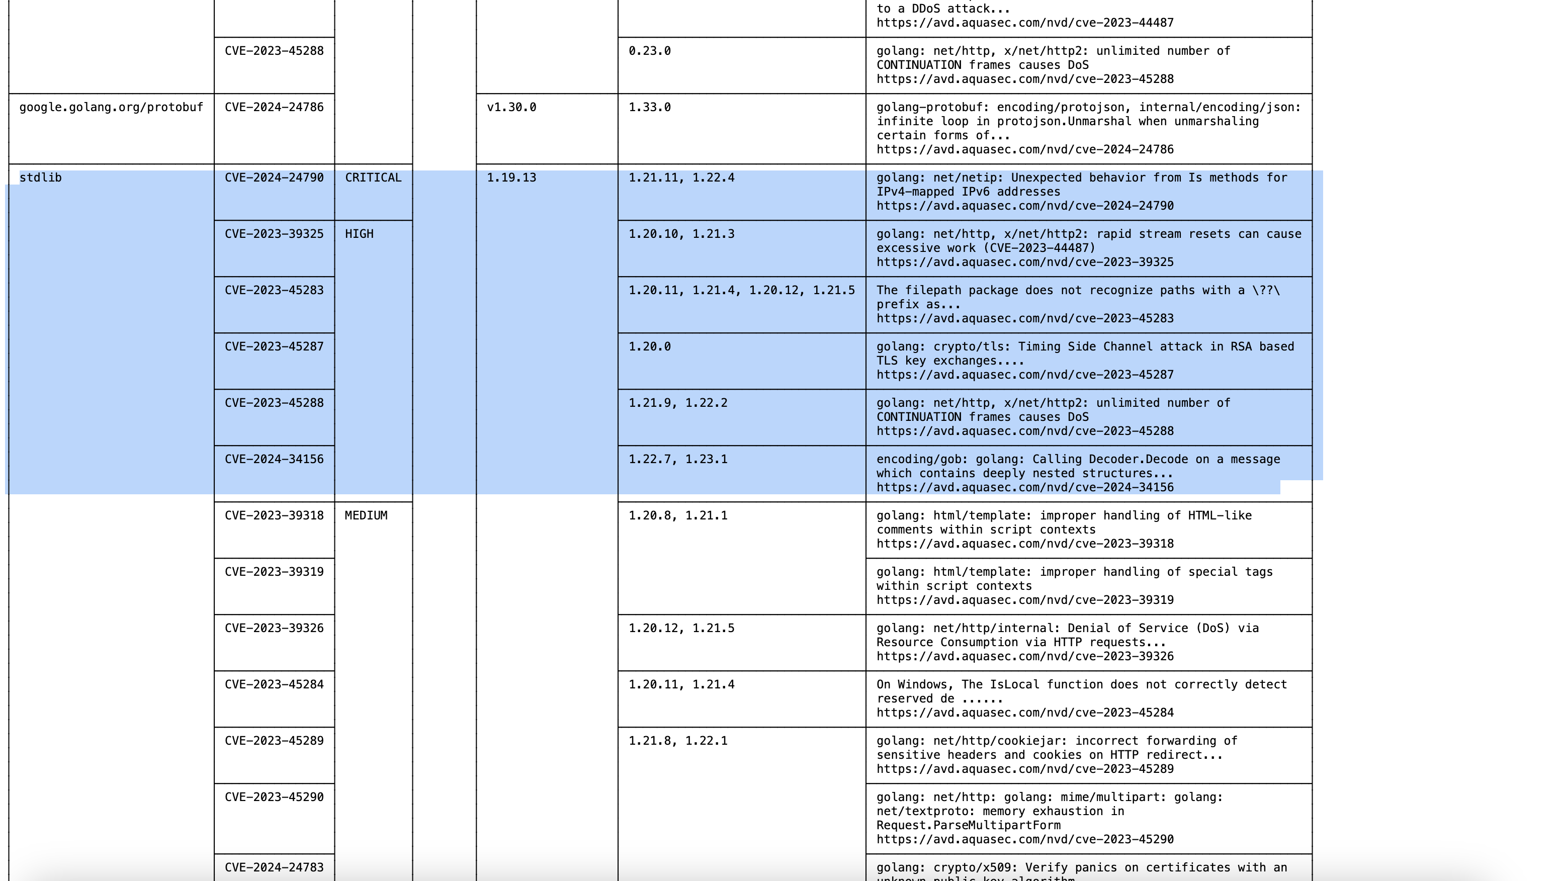Click the CVE-2023-44487 aquasec URL at top
1564x881 pixels.
[x=1024, y=23]
